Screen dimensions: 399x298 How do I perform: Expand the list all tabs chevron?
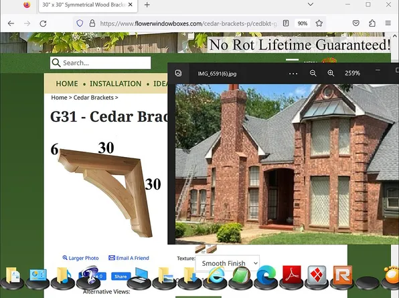311,4
